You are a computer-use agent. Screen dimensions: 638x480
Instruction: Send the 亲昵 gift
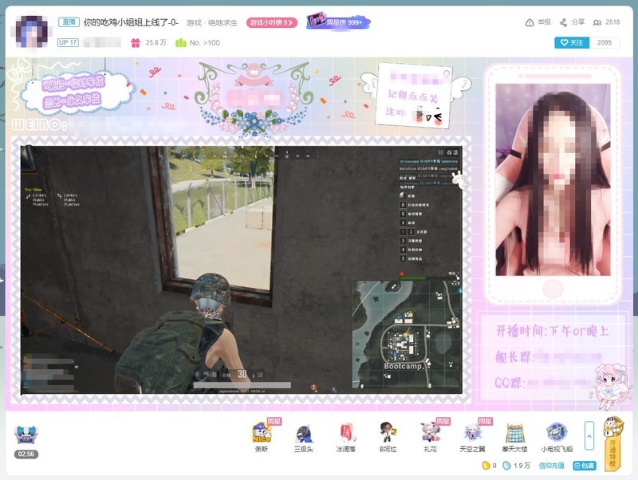(x=259, y=435)
